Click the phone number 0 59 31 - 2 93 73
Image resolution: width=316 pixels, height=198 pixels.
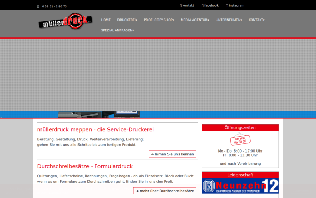pos(54,6)
